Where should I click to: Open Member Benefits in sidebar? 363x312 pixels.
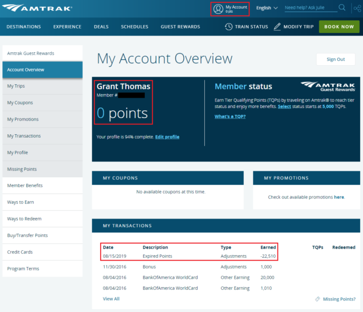click(42, 185)
